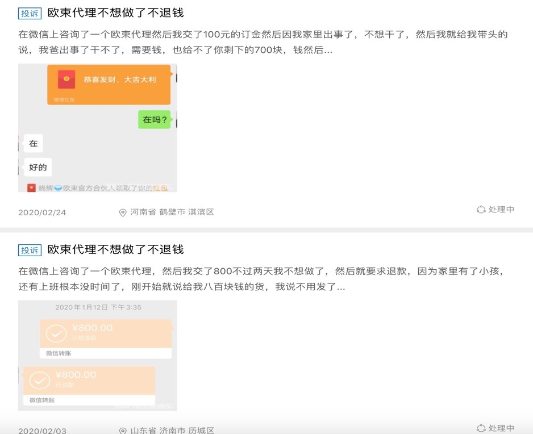This screenshot has width=533, height=434.
Task: Click the 投诉 tag on the first complaint
Action: pos(30,13)
